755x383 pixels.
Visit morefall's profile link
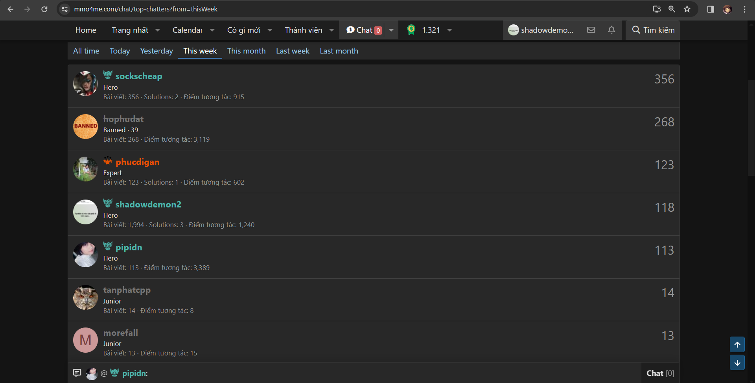pos(121,333)
